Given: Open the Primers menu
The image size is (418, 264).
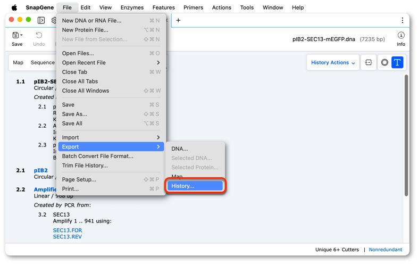Looking at the screenshot, I should [193, 7].
